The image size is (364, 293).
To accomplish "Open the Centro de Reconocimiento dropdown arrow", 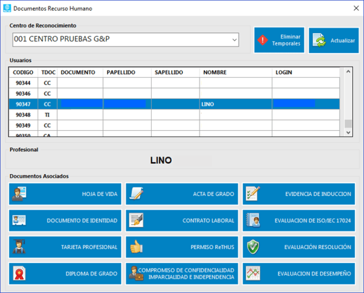I will pyautogui.click(x=235, y=40).
